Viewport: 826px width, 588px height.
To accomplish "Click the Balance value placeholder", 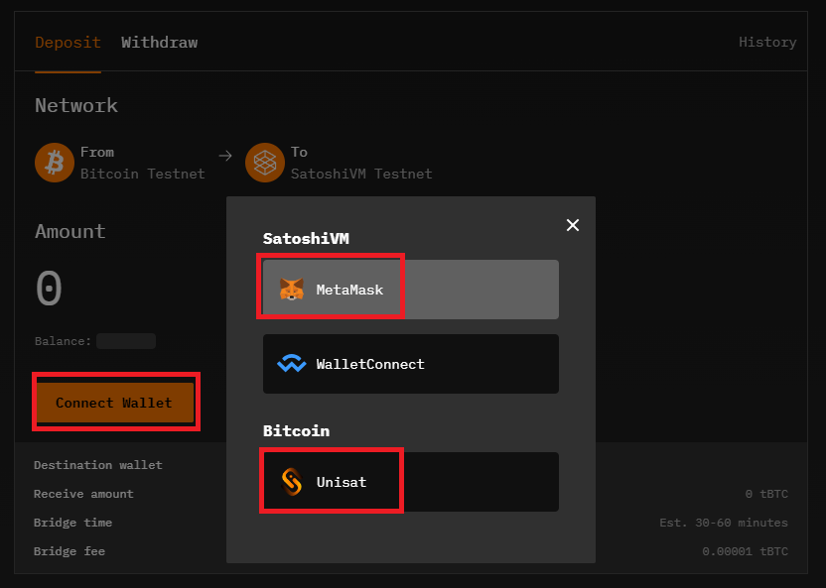I will click(x=126, y=341).
